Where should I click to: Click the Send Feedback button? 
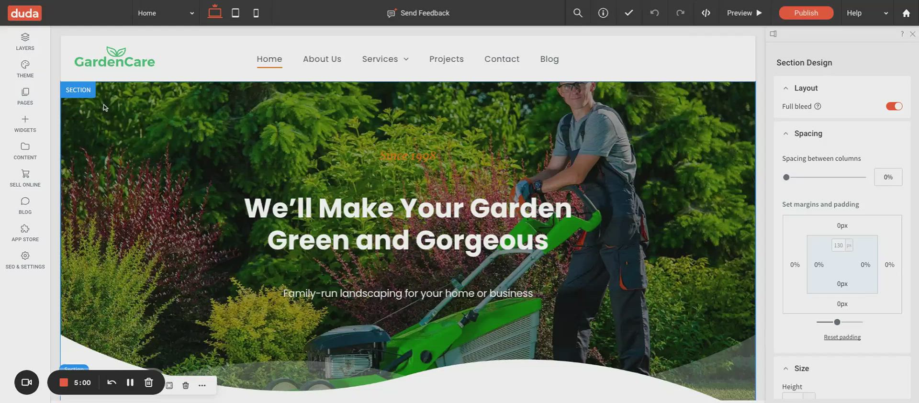(x=418, y=13)
